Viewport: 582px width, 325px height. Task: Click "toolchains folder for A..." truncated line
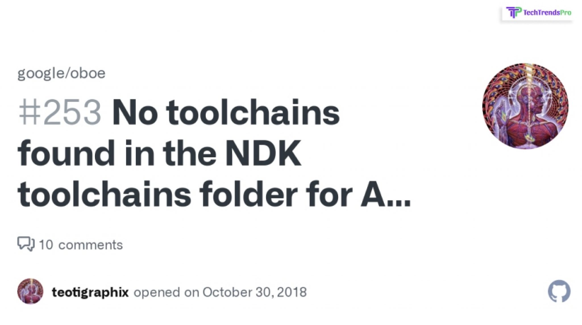pyautogui.click(x=214, y=195)
